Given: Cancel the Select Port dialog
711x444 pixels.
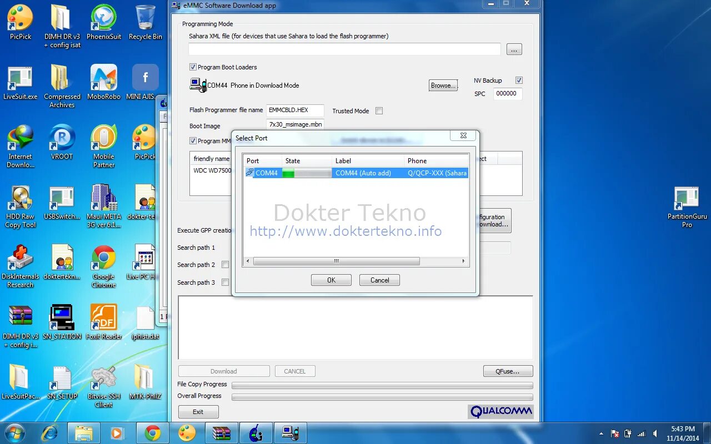Looking at the screenshot, I should 379,280.
